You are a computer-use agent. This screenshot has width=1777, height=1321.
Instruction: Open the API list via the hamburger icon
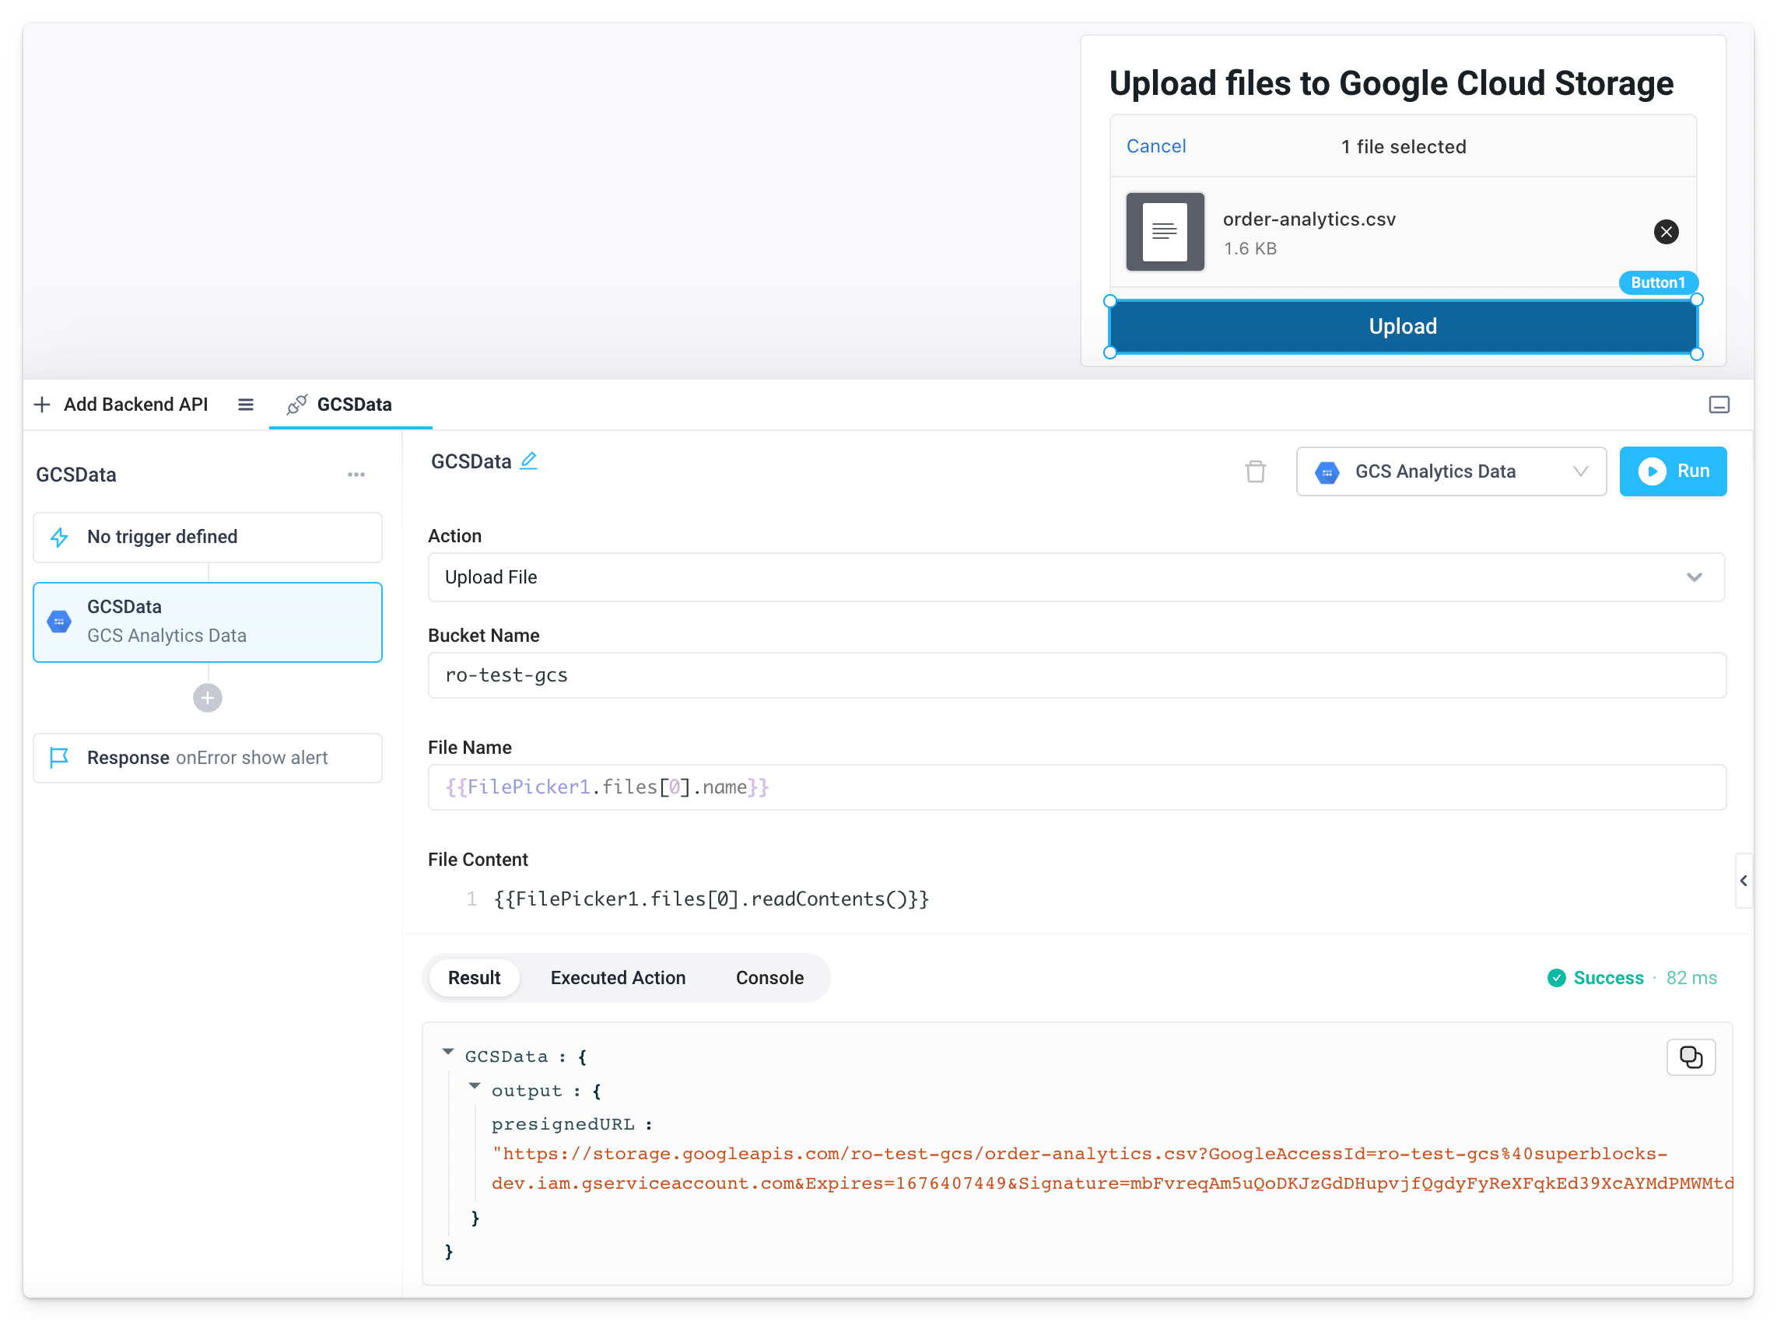[x=245, y=405]
